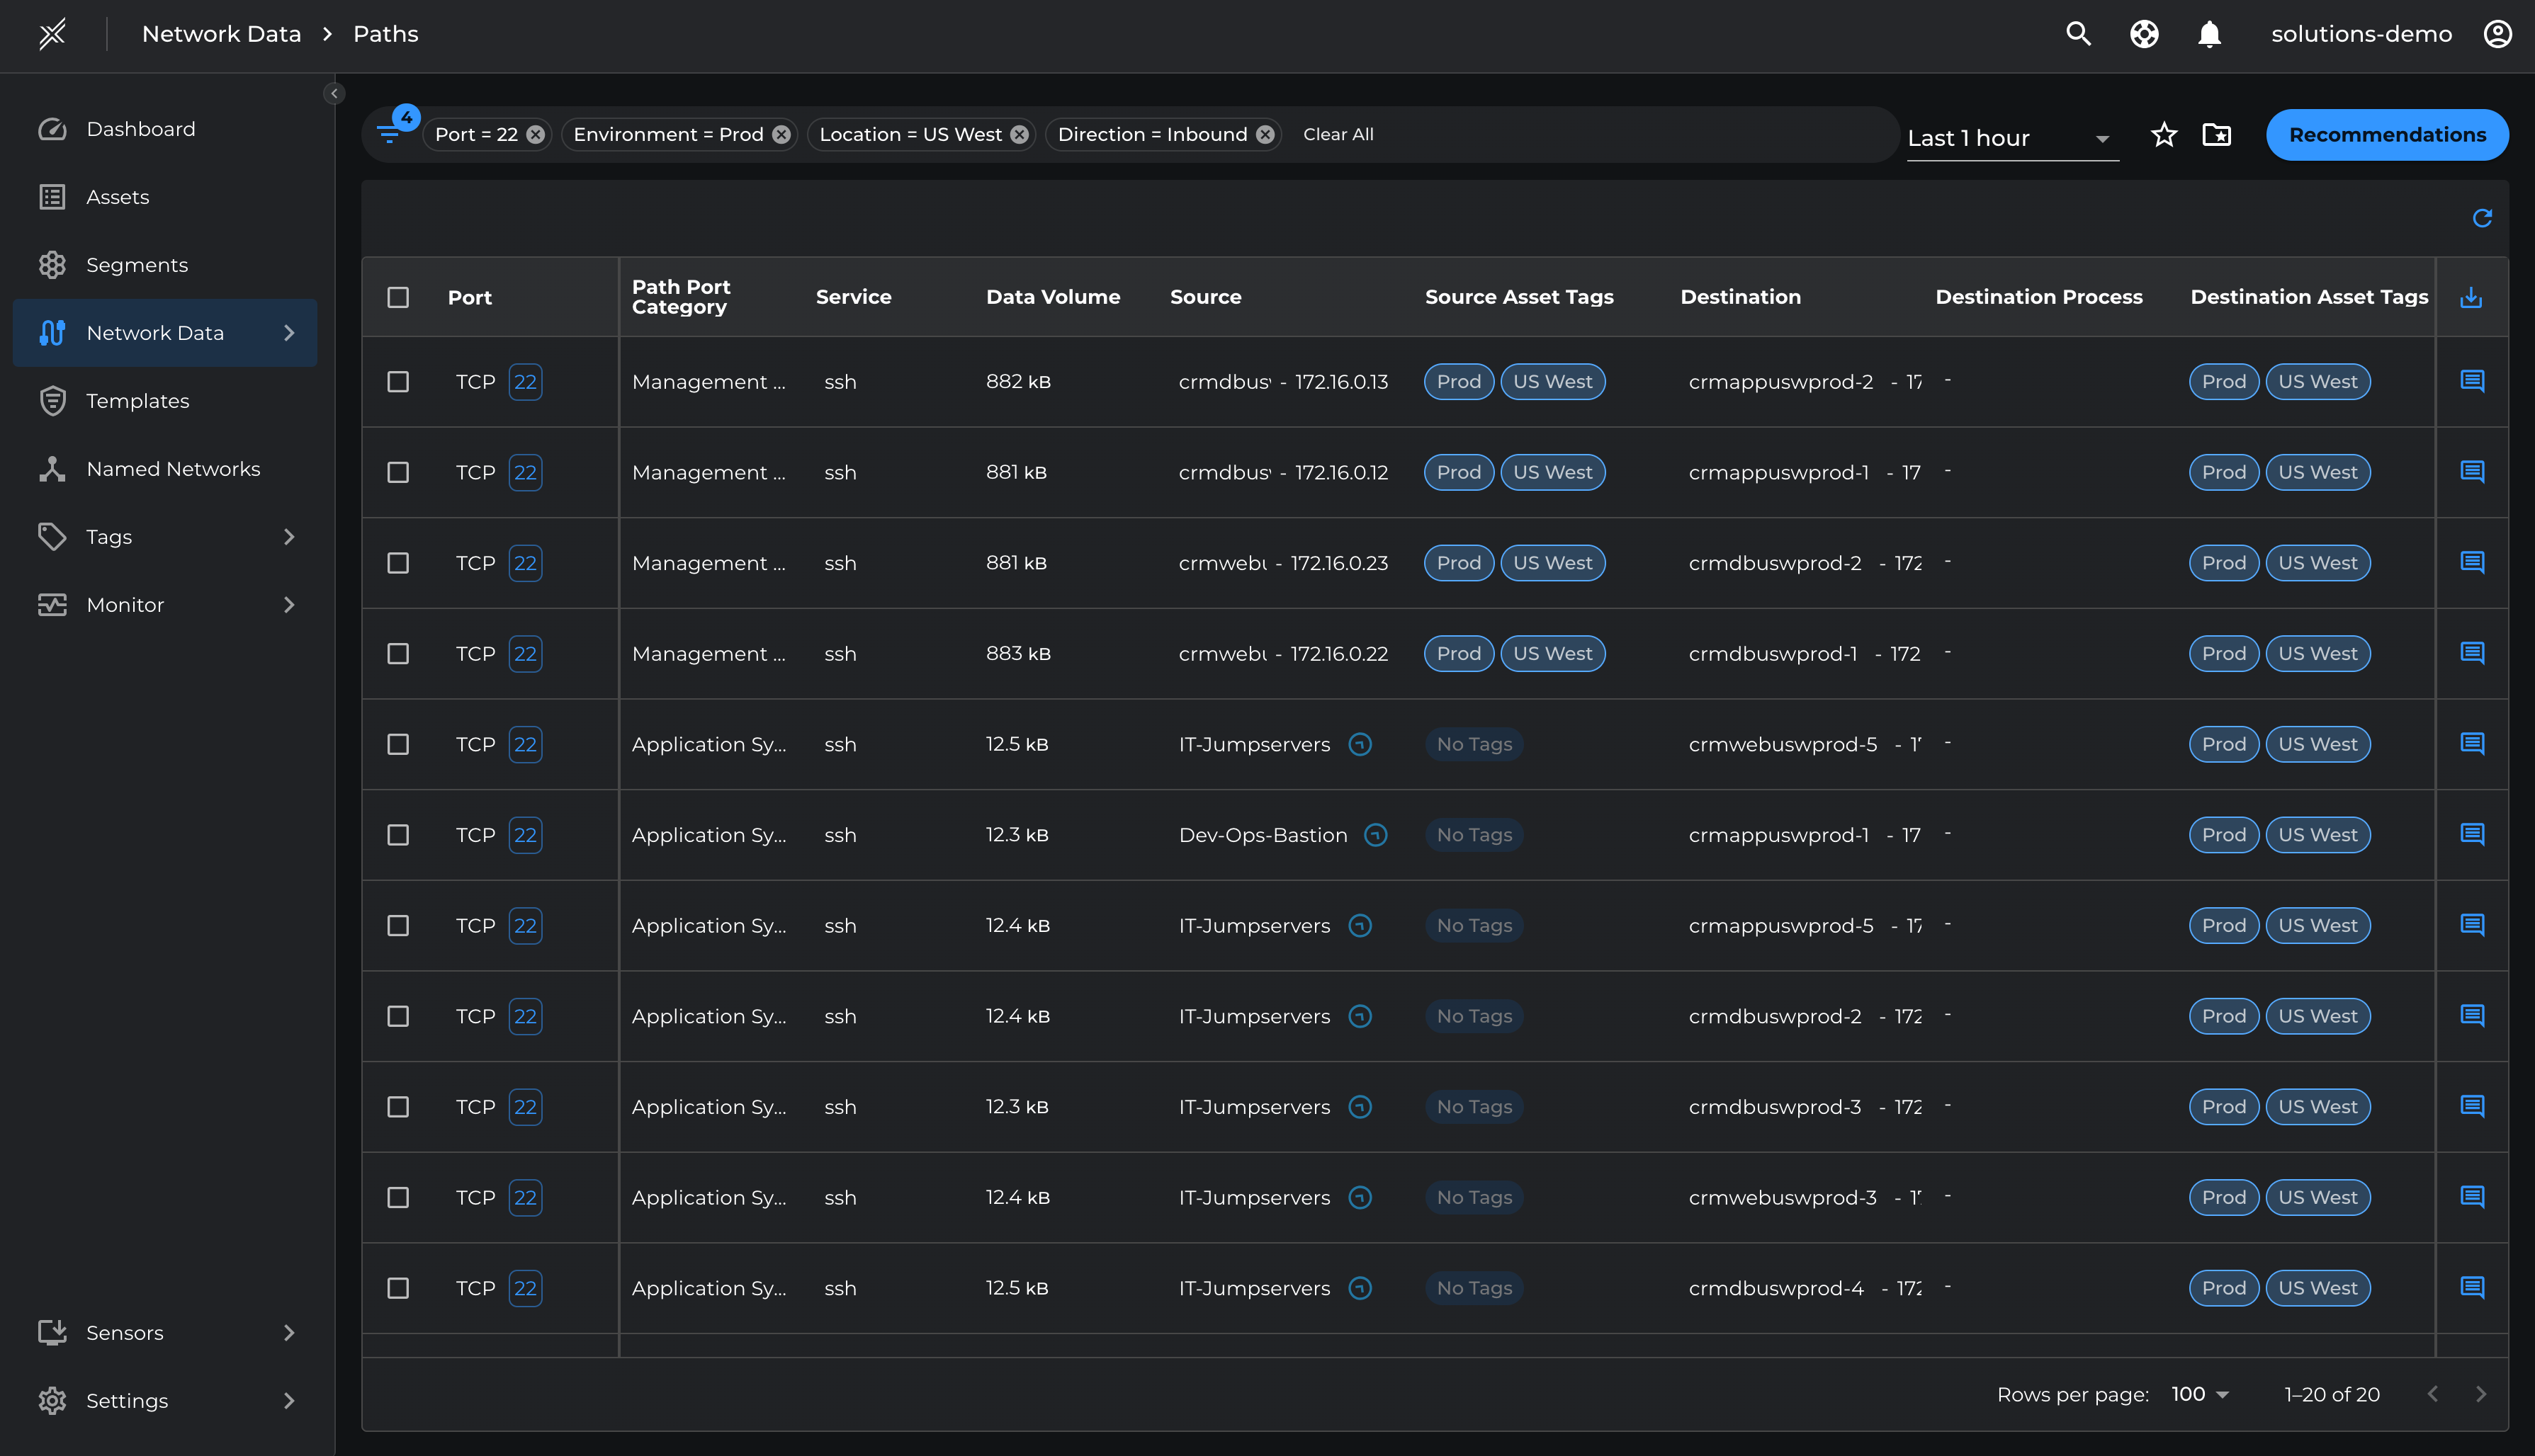Open the Rows per page dropdown
The image size is (2535, 1456).
click(x=2199, y=1394)
